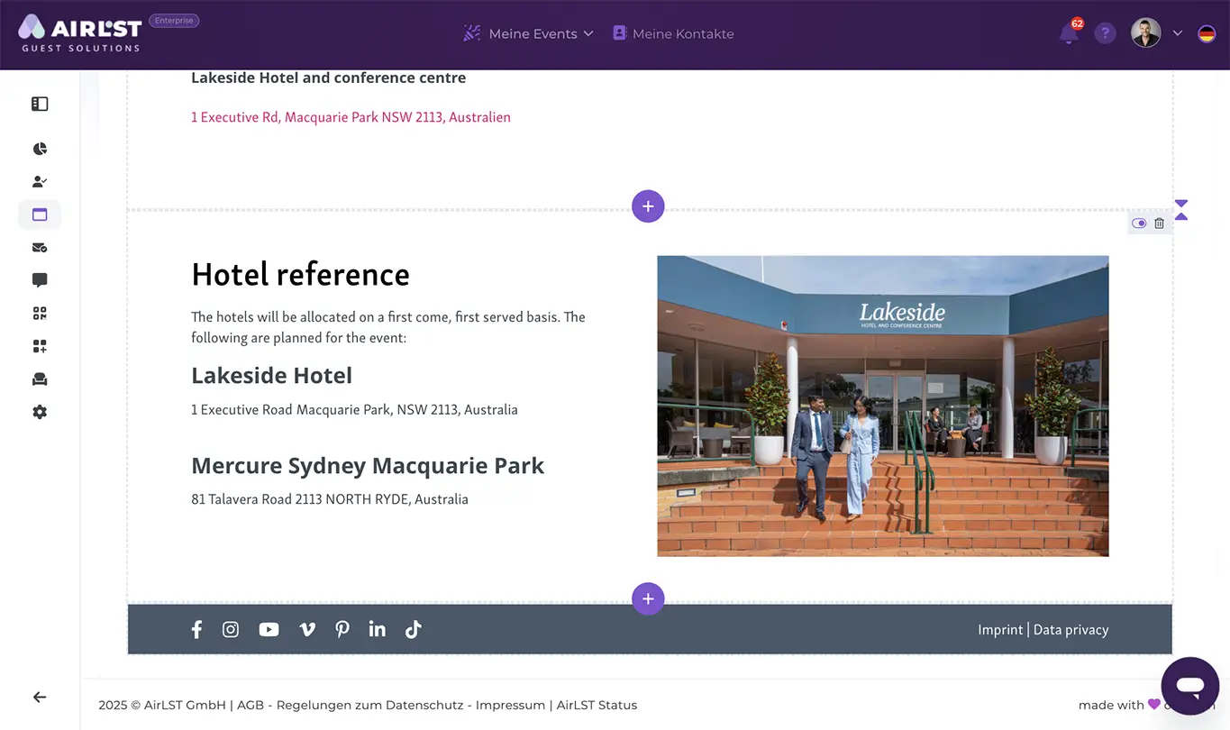
Task: Open the help question mark icon
Action: (x=1105, y=33)
